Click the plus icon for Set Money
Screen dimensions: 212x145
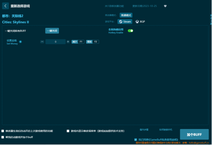coord(68,42)
